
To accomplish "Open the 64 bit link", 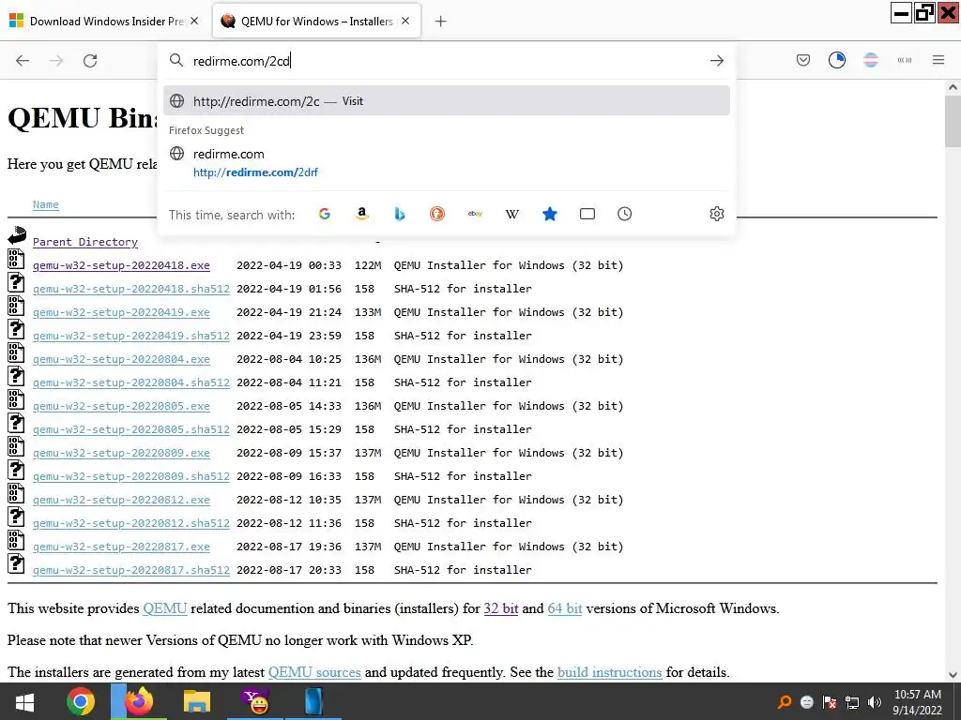I will pos(564,608).
